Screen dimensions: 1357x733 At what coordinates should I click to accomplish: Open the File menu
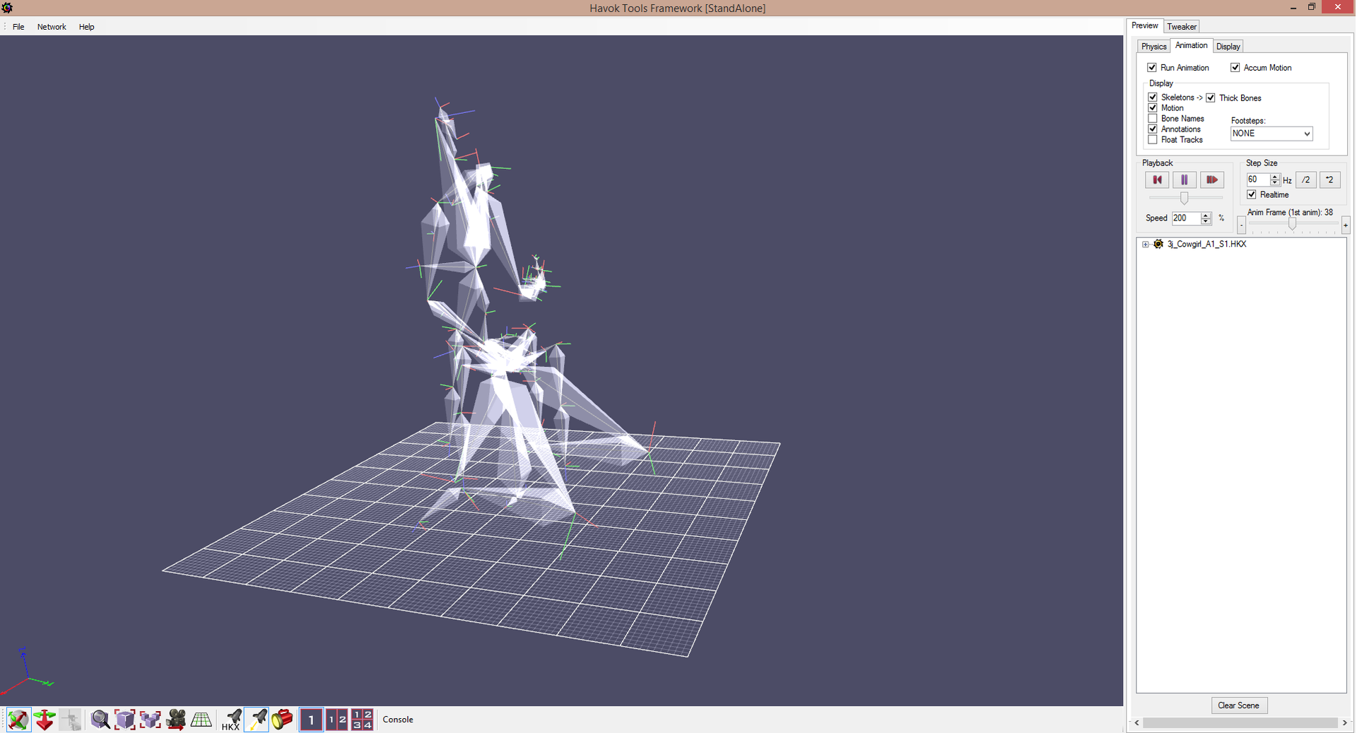point(18,27)
